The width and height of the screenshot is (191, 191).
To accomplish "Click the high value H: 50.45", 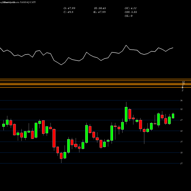I will [x=100, y=8].
